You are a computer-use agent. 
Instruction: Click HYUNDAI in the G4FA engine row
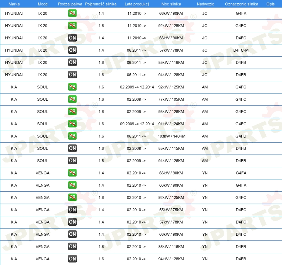click(14, 13)
